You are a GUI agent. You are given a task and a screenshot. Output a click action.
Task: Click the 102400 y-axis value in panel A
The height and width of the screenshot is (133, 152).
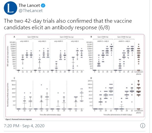pos(12,42)
